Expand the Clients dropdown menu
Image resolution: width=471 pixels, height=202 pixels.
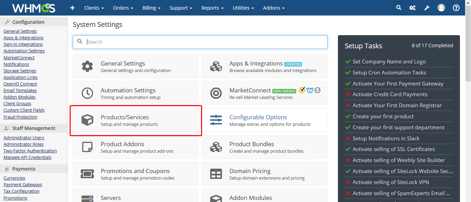[94, 8]
